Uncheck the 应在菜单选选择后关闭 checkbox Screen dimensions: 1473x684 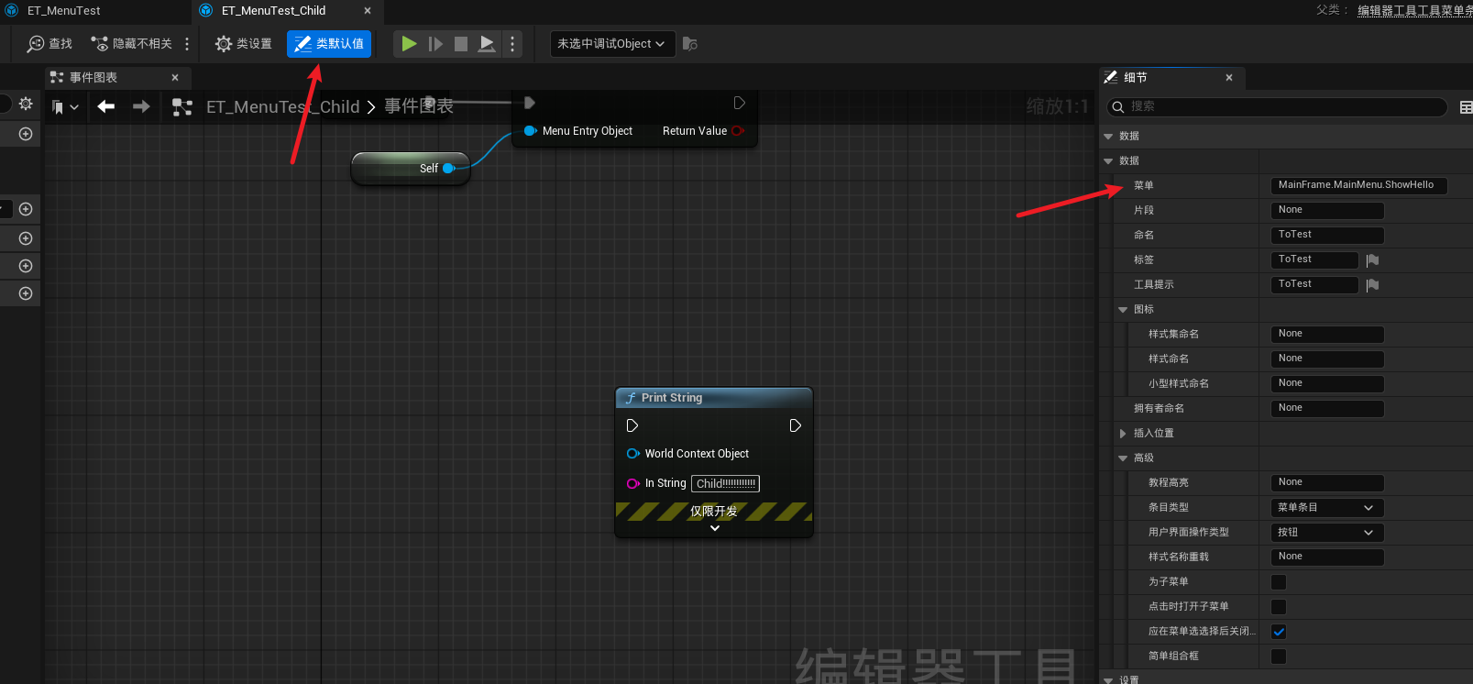pyautogui.click(x=1279, y=632)
